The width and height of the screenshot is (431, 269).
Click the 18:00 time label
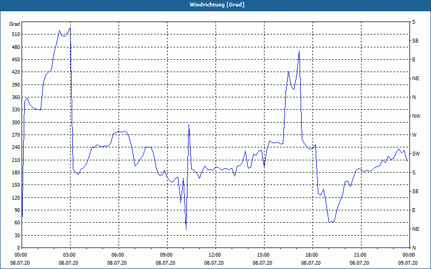312,255
